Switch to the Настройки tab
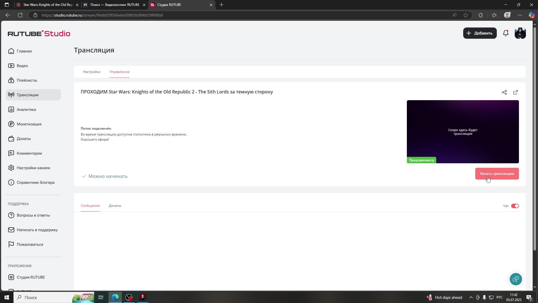This screenshot has width=538, height=303. (92, 72)
